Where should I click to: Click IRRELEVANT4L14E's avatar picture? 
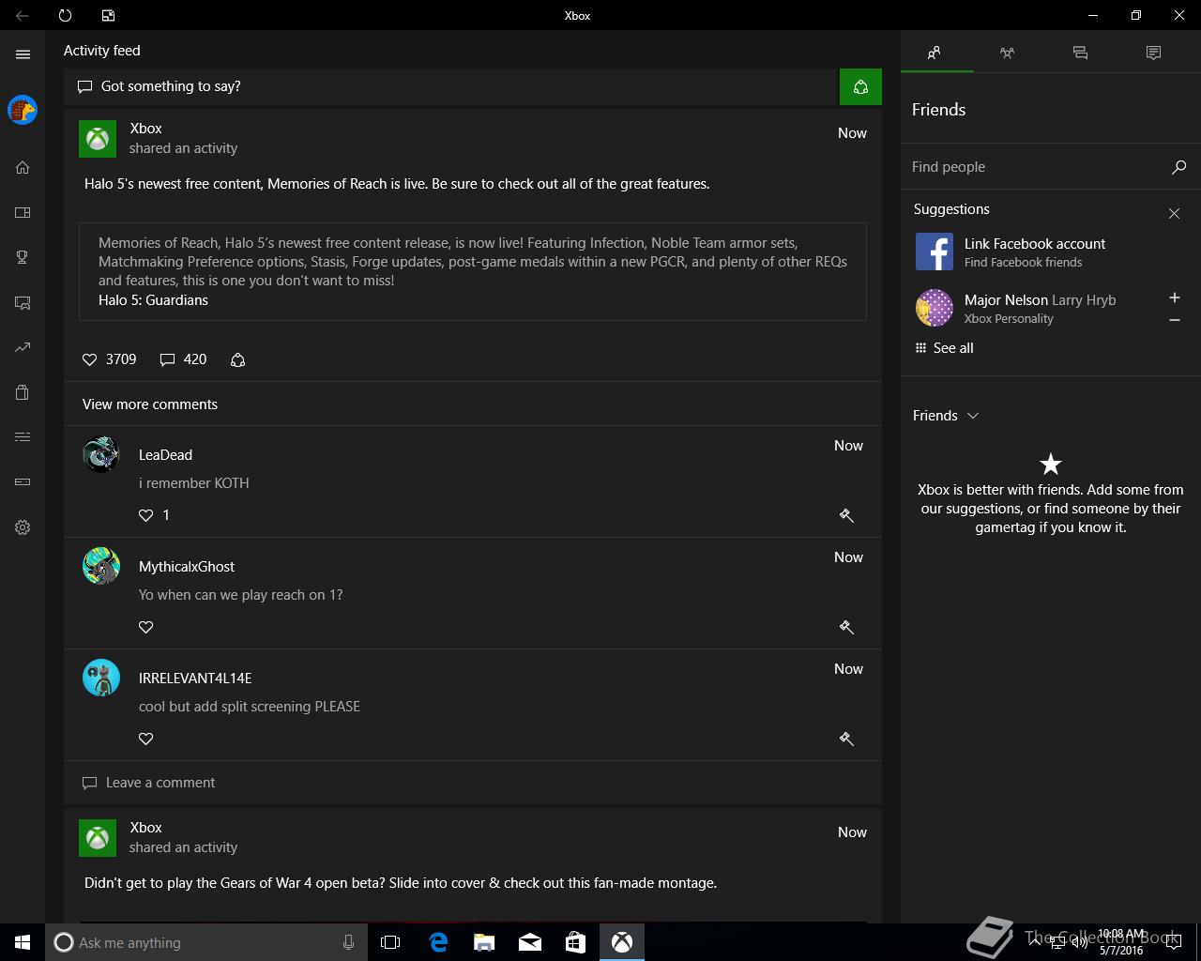[101, 678]
